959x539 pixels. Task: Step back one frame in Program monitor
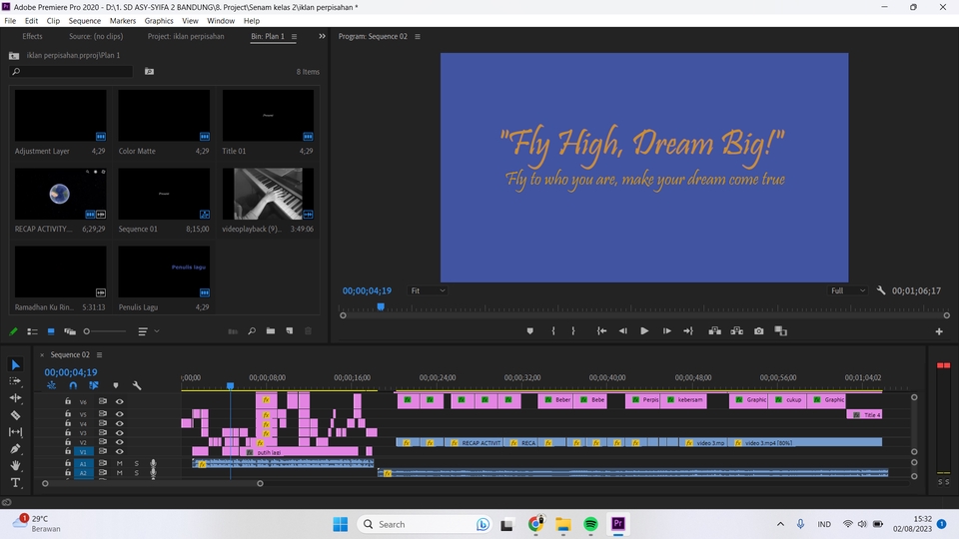[622, 330]
